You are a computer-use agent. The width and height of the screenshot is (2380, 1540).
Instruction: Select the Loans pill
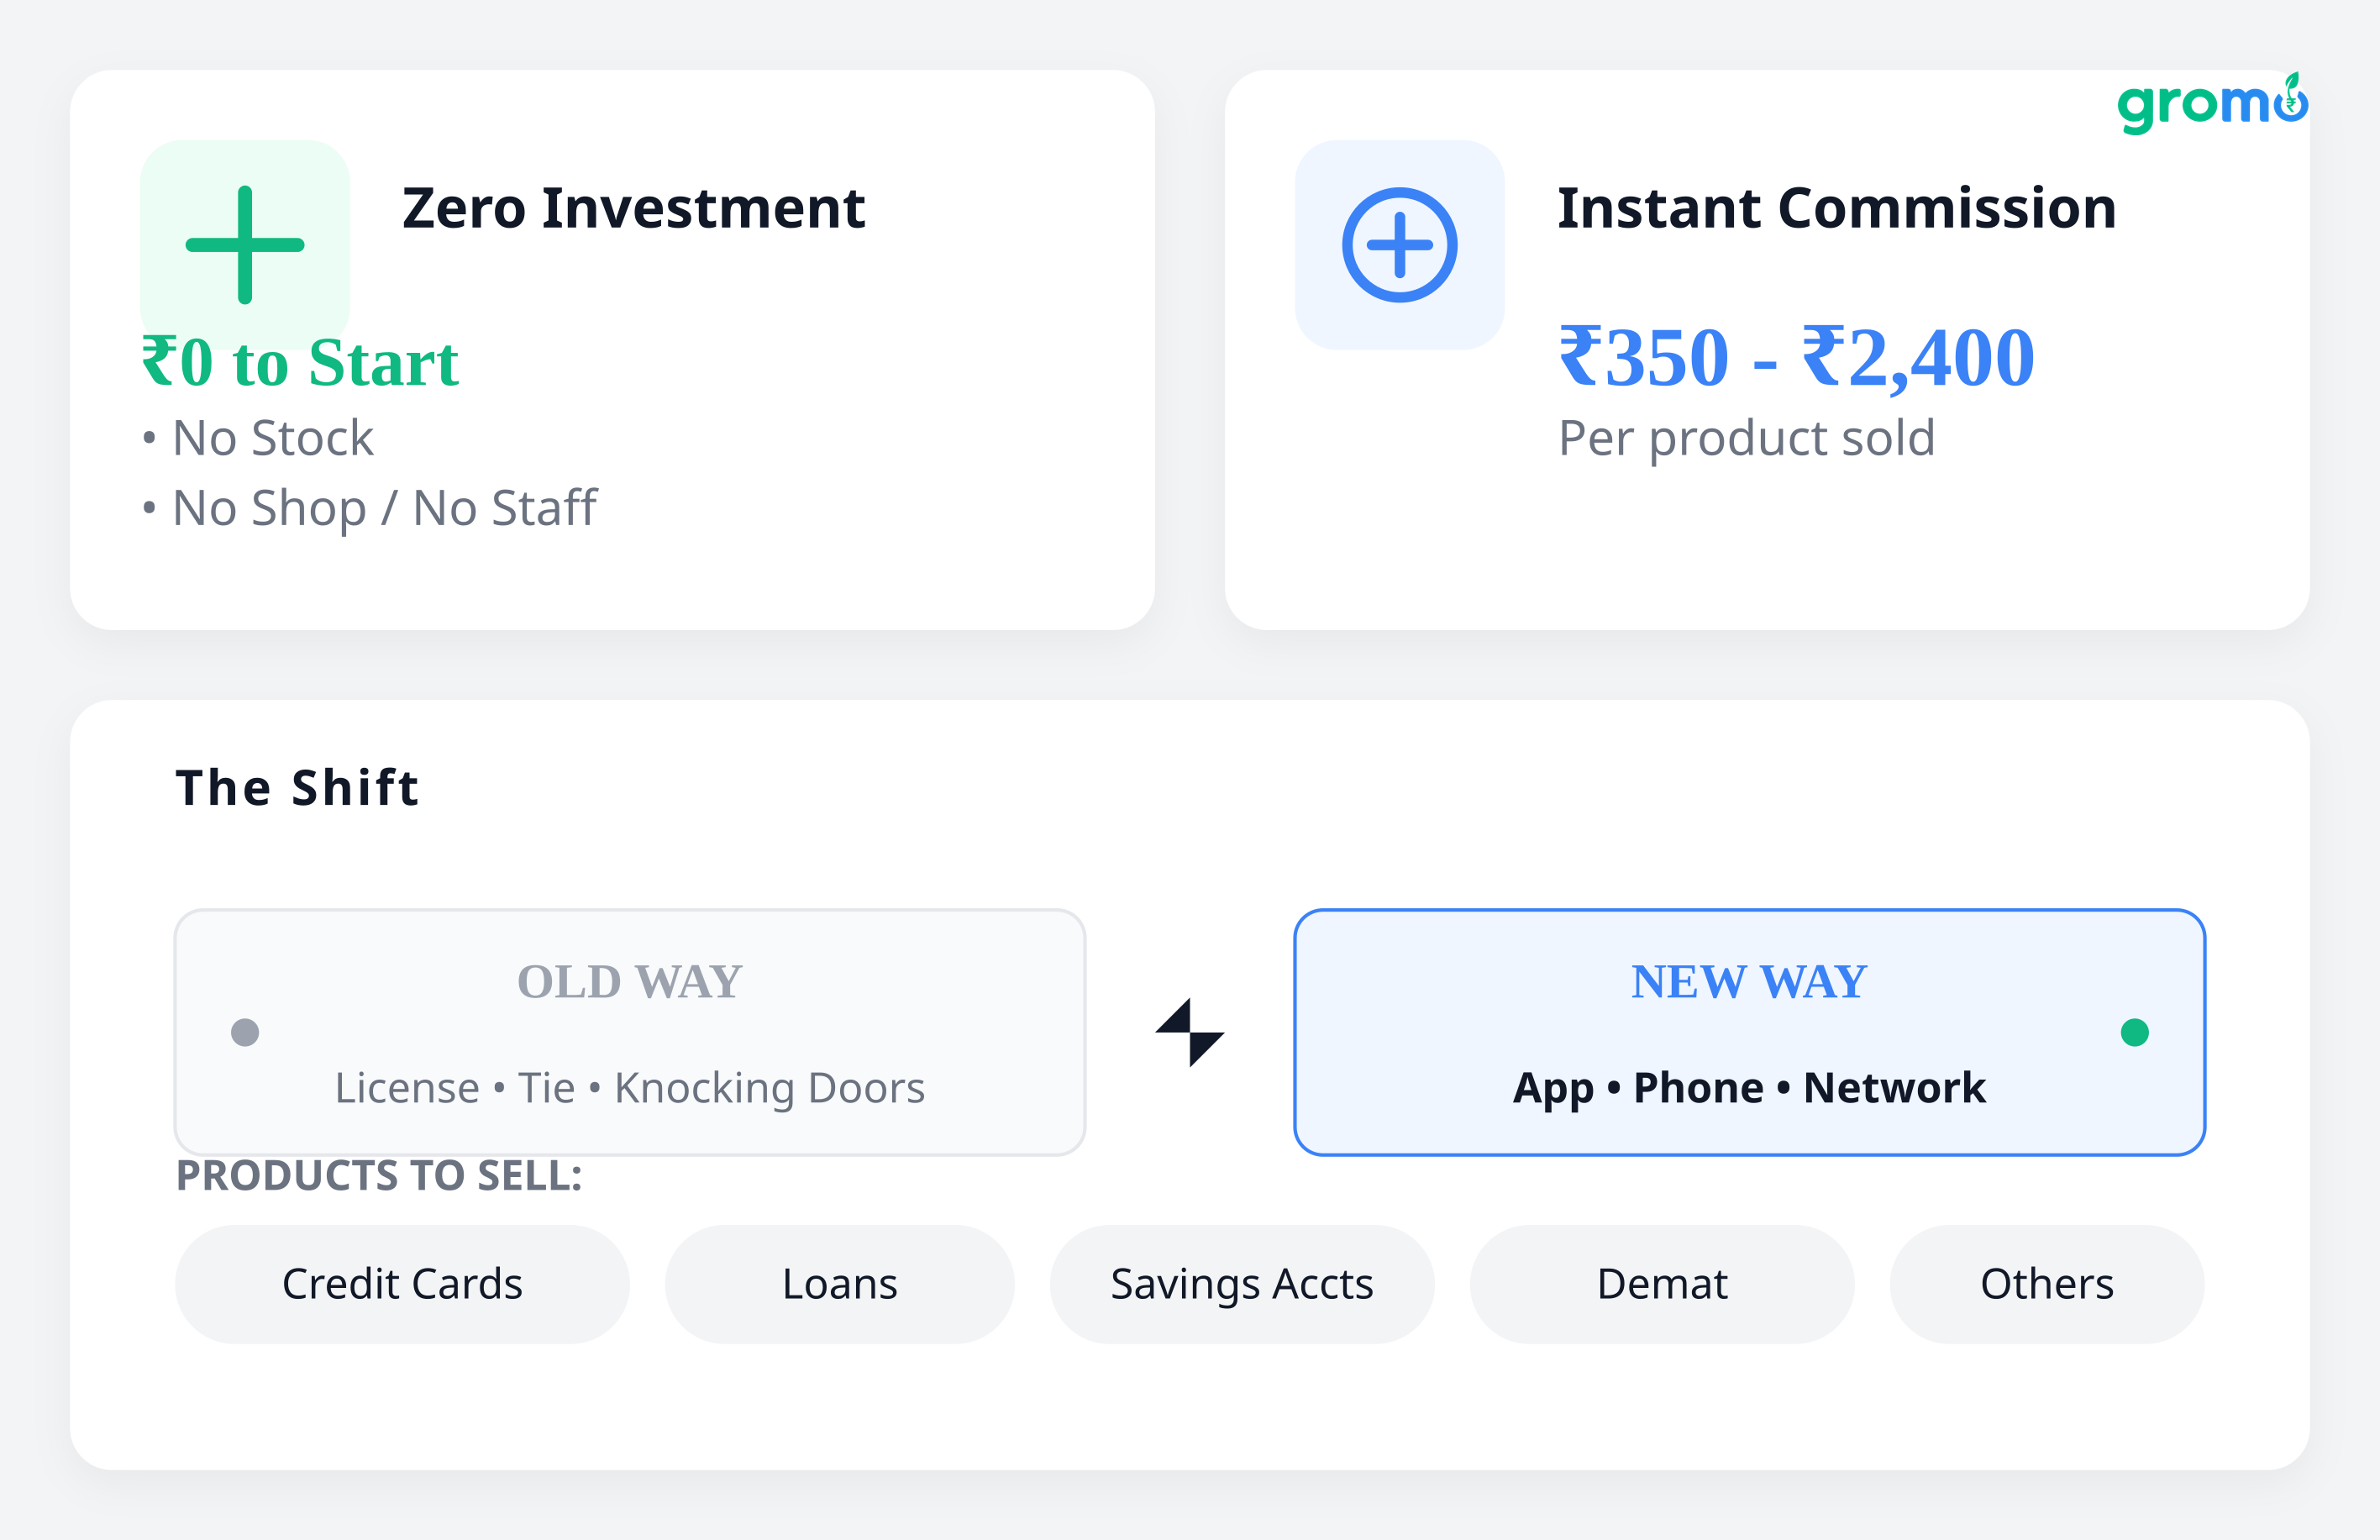pyautogui.click(x=839, y=1284)
